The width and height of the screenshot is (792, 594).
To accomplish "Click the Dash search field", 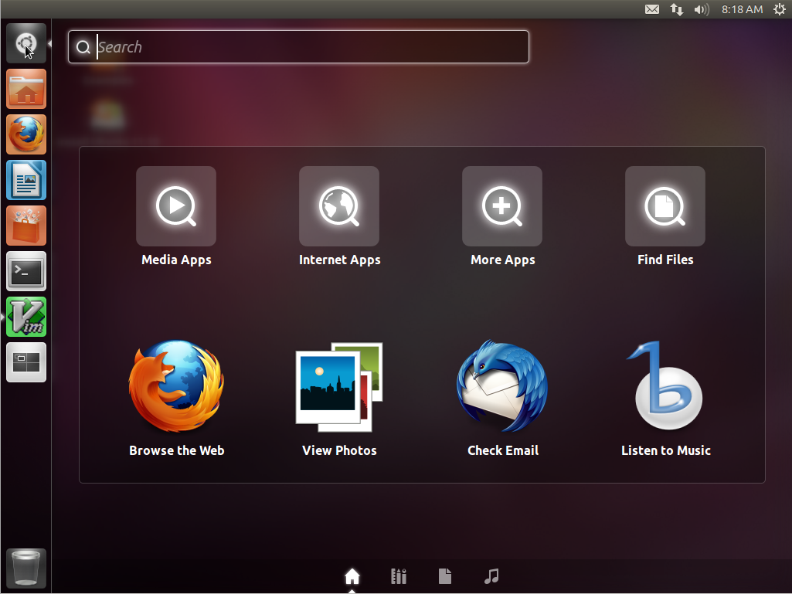I will pyautogui.click(x=298, y=47).
